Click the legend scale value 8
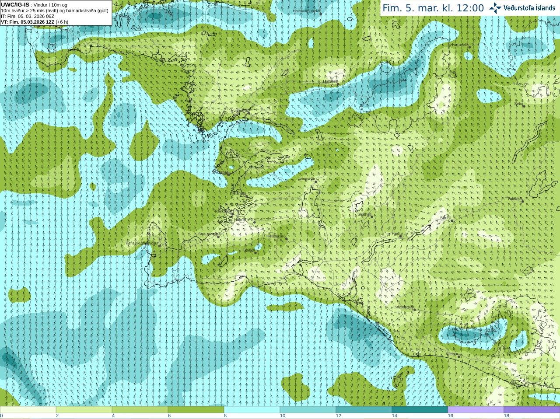 pos(225,416)
